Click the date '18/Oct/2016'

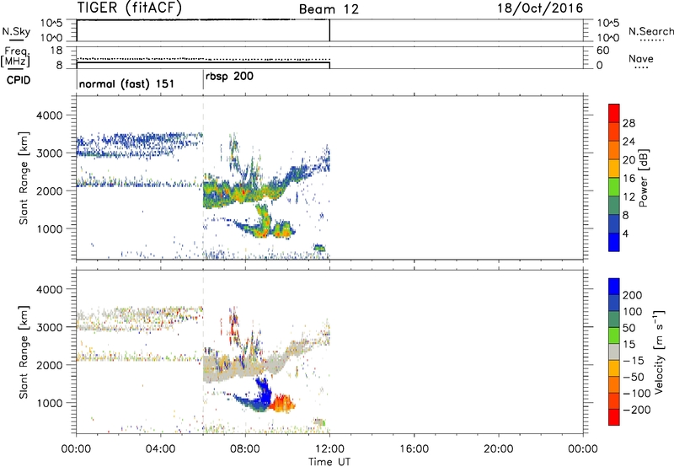540,8
